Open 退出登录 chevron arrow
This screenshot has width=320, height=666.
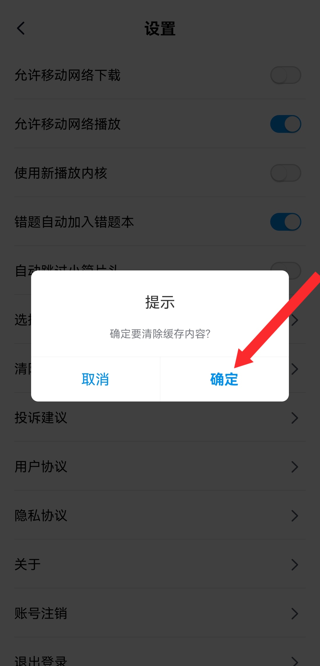(x=295, y=661)
